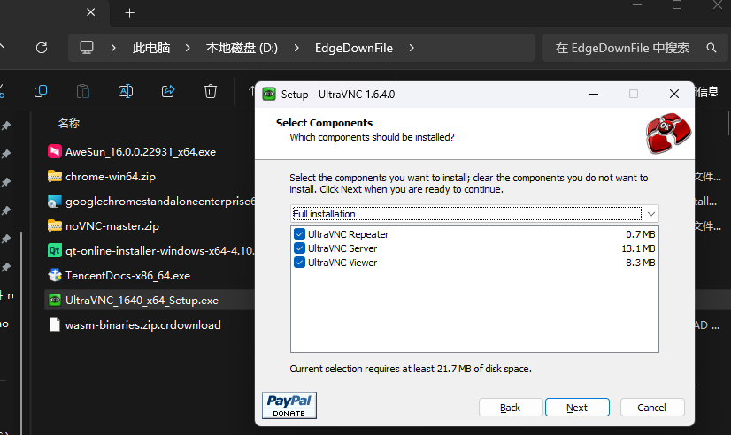The image size is (731, 435).
Task: Minimize the UltraVNC setup window
Action: point(594,94)
